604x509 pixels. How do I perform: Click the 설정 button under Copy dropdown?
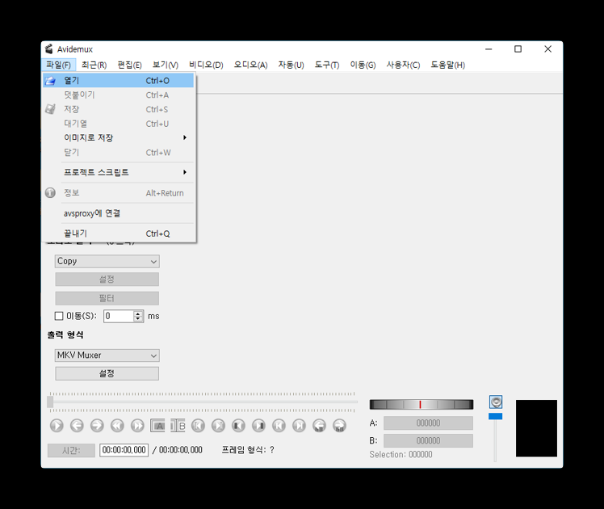[x=107, y=280]
